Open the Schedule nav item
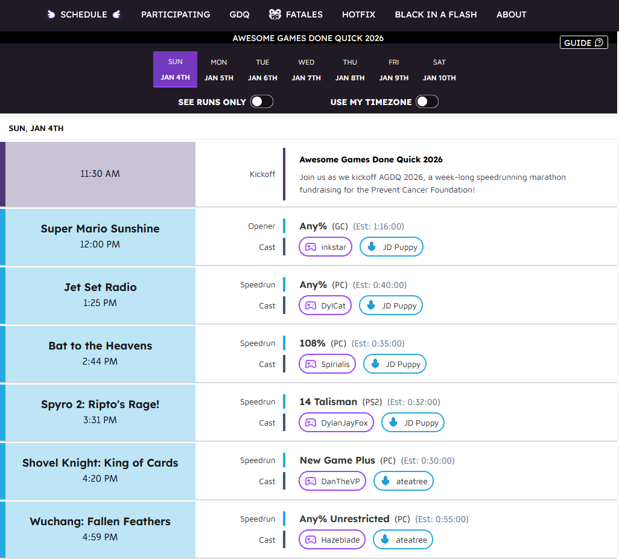 coord(84,14)
